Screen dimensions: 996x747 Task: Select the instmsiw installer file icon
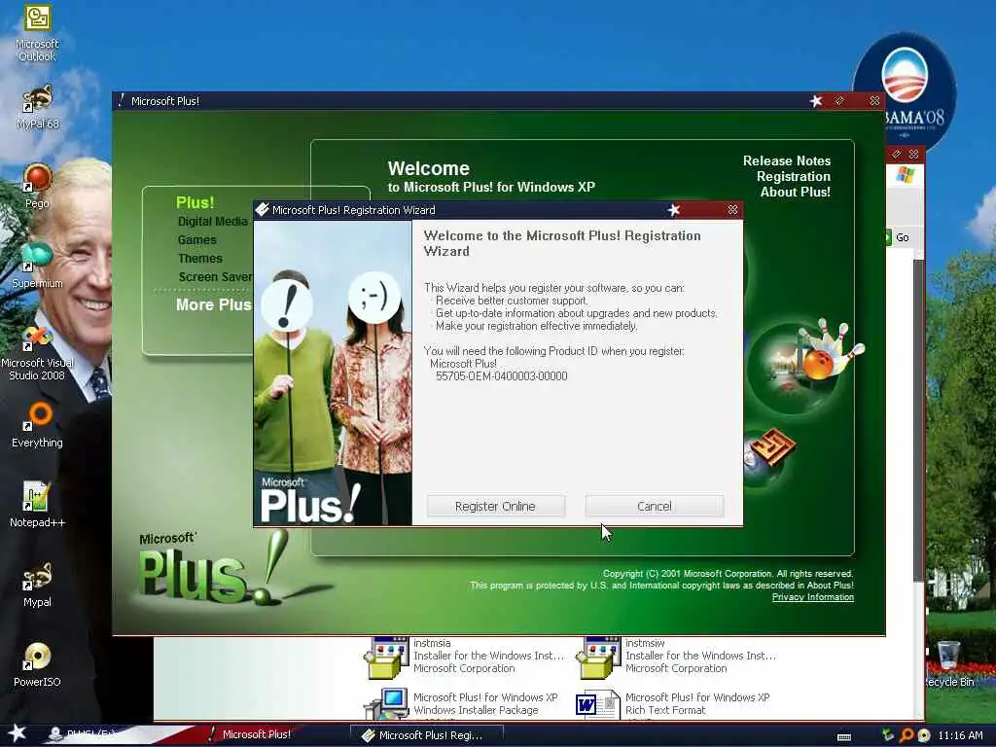598,657
